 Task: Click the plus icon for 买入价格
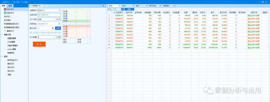coord(57,19)
